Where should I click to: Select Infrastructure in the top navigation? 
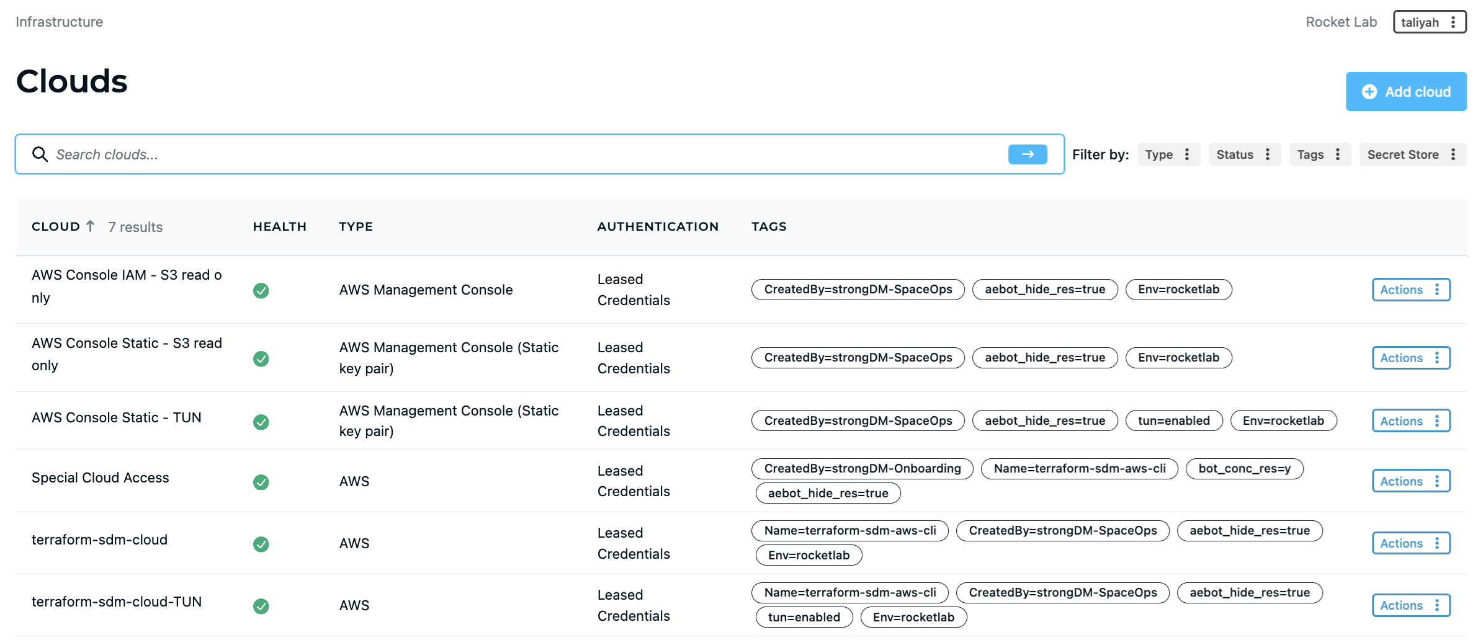pyautogui.click(x=59, y=22)
